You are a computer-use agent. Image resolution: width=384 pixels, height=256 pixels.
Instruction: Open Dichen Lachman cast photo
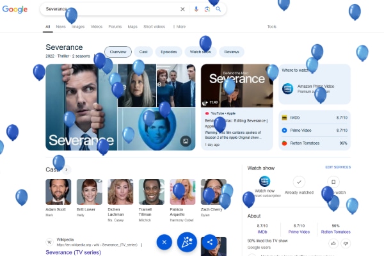[120, 192]
